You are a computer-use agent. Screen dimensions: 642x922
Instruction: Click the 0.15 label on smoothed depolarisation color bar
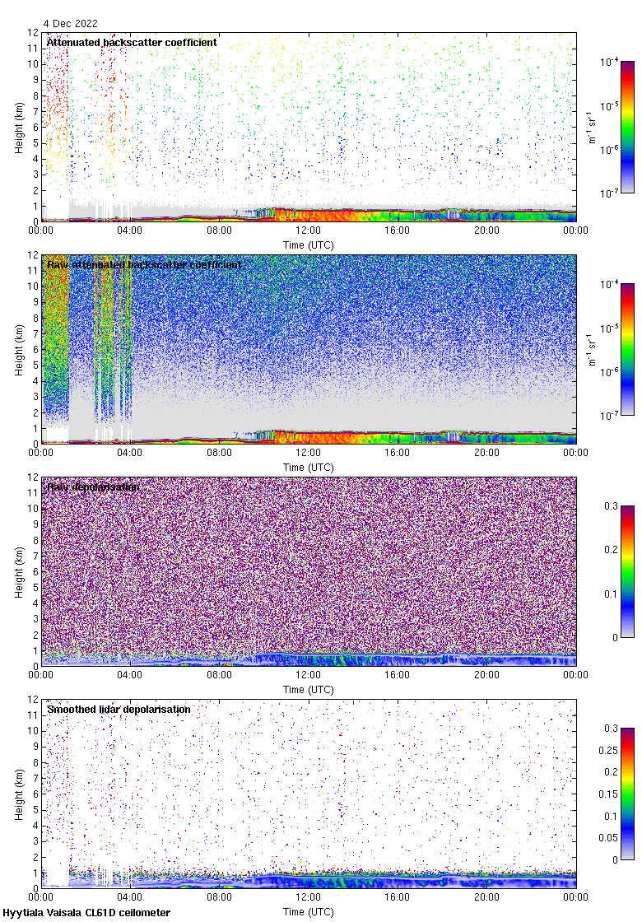(608, 794)
